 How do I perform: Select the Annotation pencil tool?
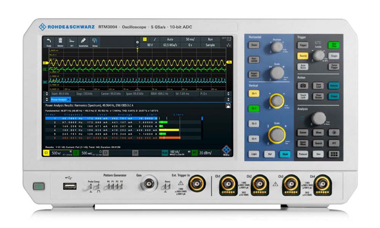pyautogui.click(x=83, y=41)
